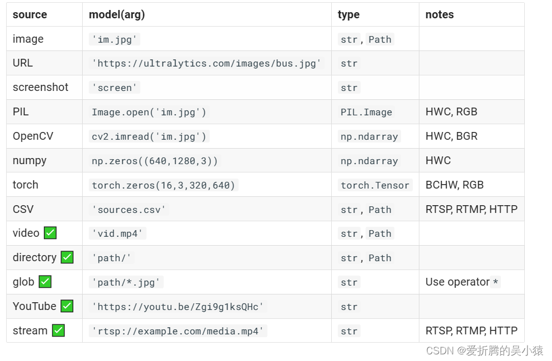The image size is (552, 361).
Task: Click the green checkmark beside glob
Action: point(45,282)
